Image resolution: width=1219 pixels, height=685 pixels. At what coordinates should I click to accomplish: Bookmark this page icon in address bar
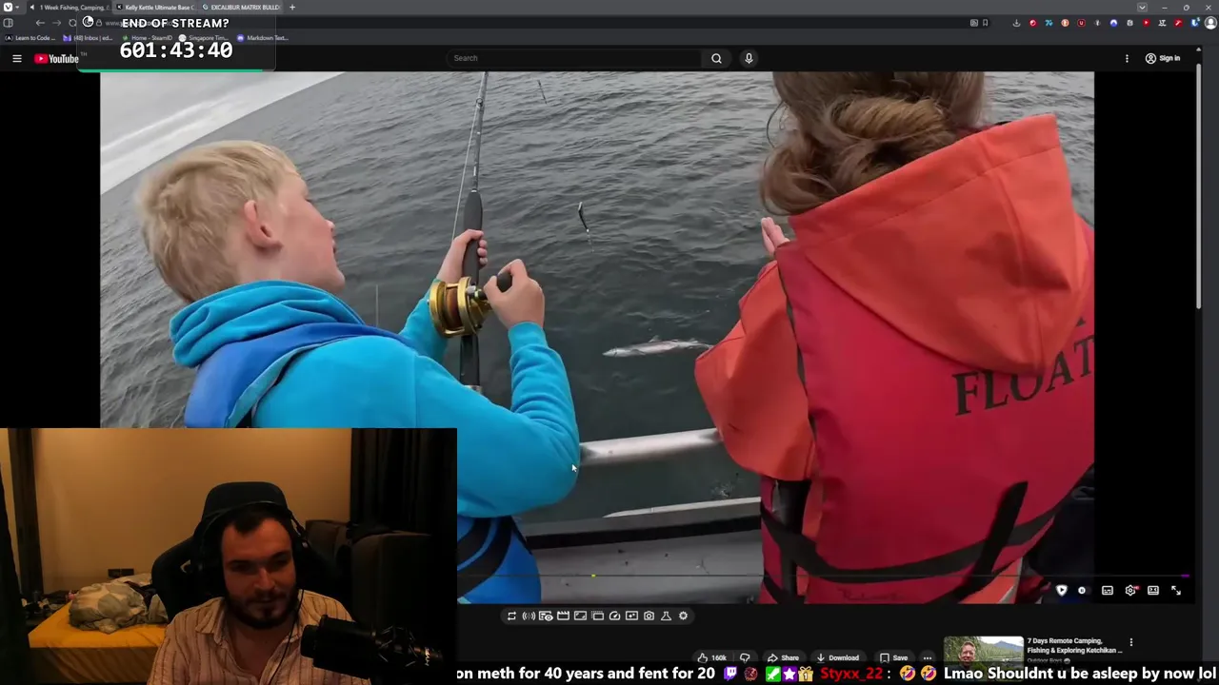(x=985, y=23)
